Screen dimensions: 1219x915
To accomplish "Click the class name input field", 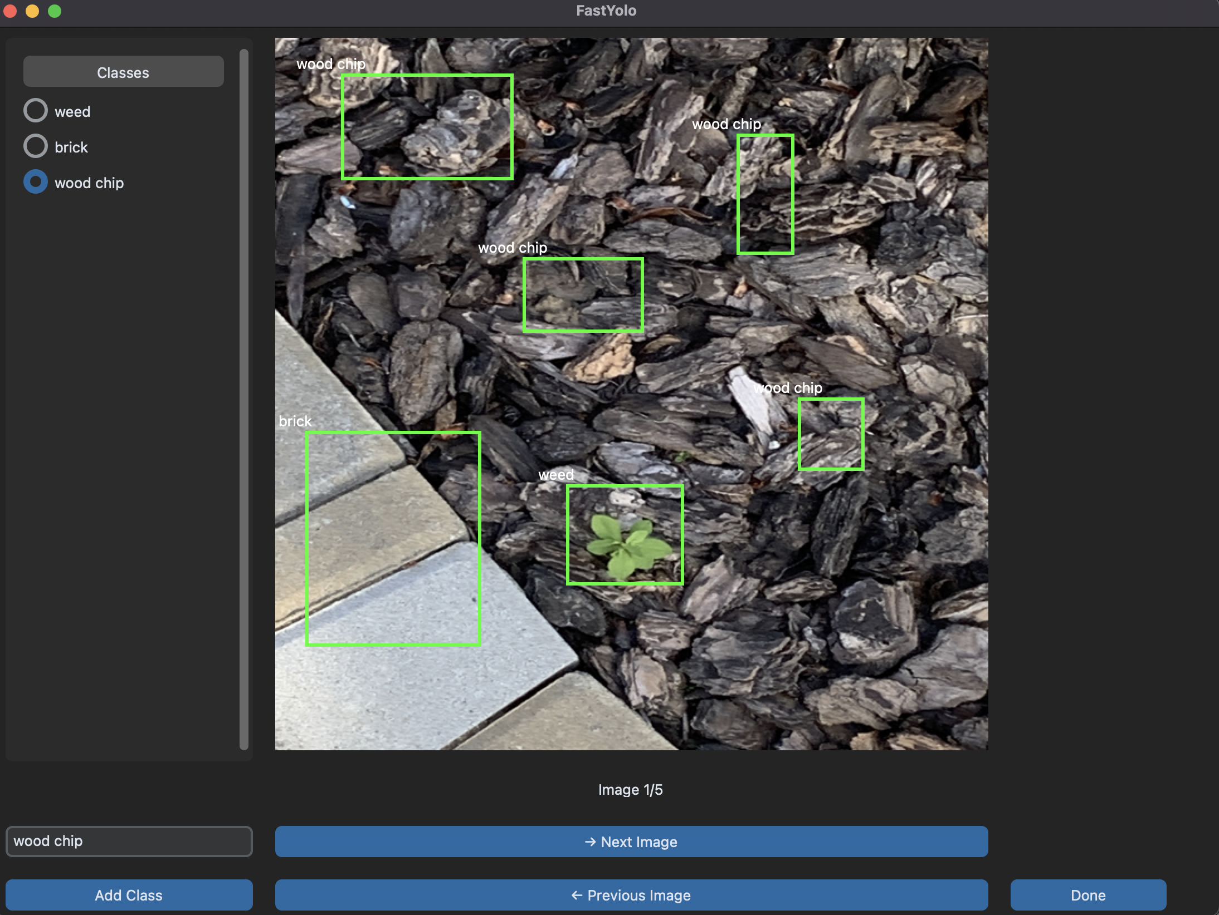I will [x=129, y=841].
